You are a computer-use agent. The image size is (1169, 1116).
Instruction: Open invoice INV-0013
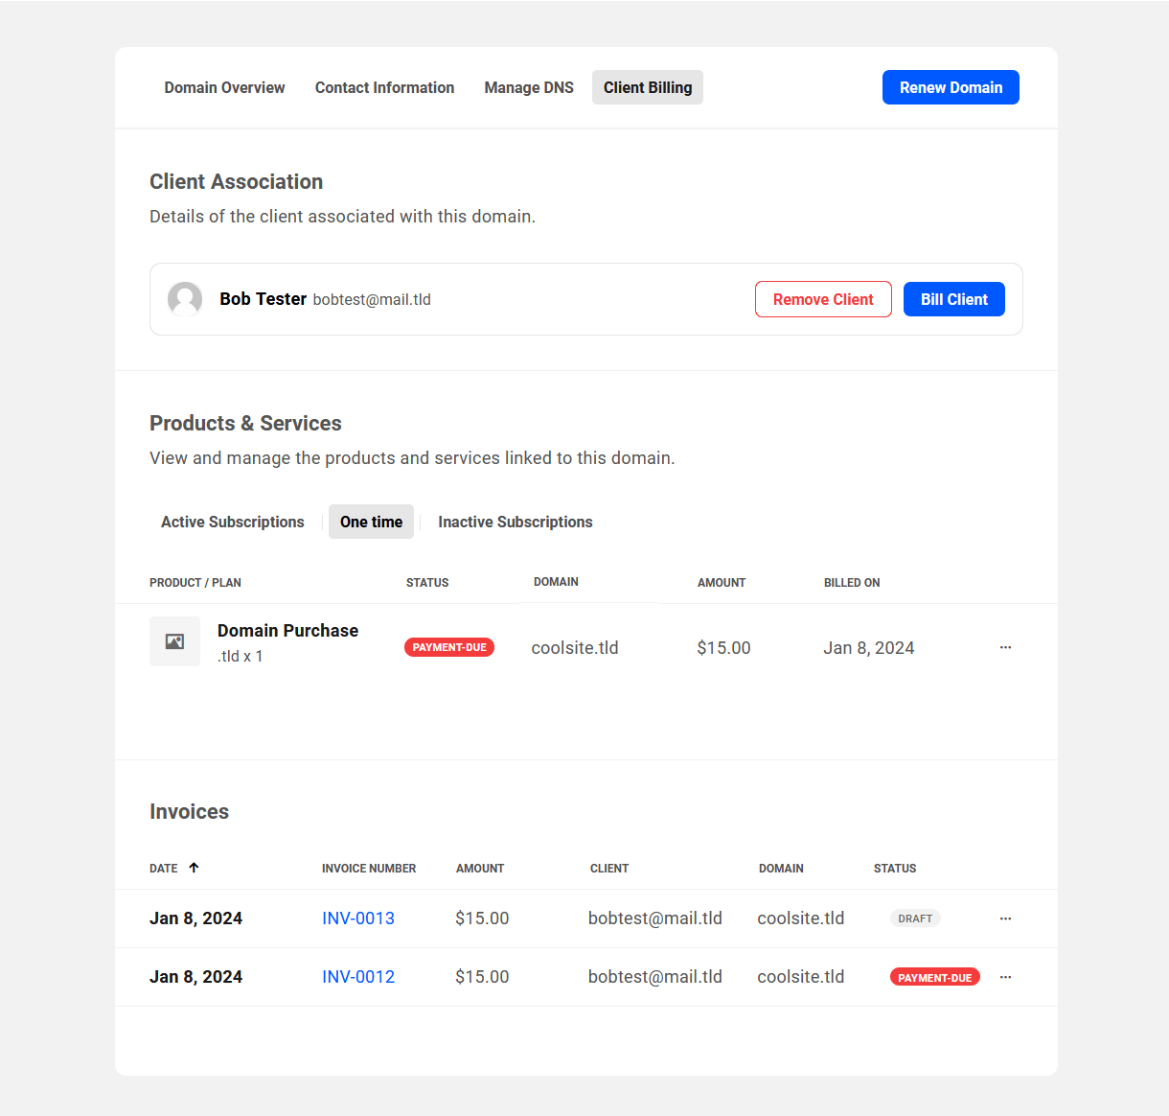pos(358,918)
